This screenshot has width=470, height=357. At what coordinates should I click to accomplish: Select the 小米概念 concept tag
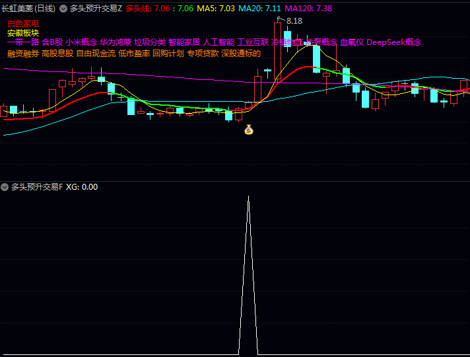tap(81, 42)
